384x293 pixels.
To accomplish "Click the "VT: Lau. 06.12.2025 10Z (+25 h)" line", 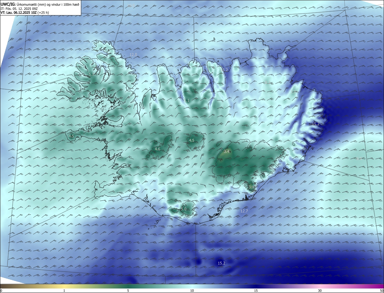I will point(25,13).
